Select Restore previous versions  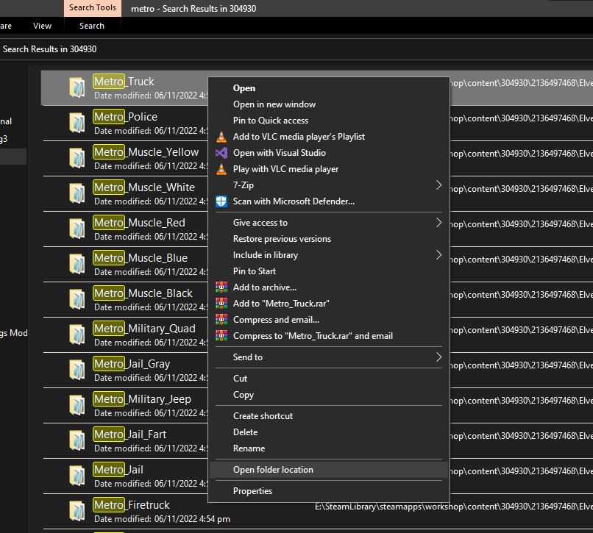point(282,239)
